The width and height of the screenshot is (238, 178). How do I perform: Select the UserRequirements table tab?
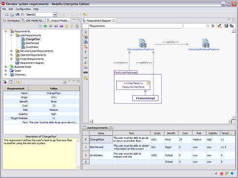(x=97, y=128)
